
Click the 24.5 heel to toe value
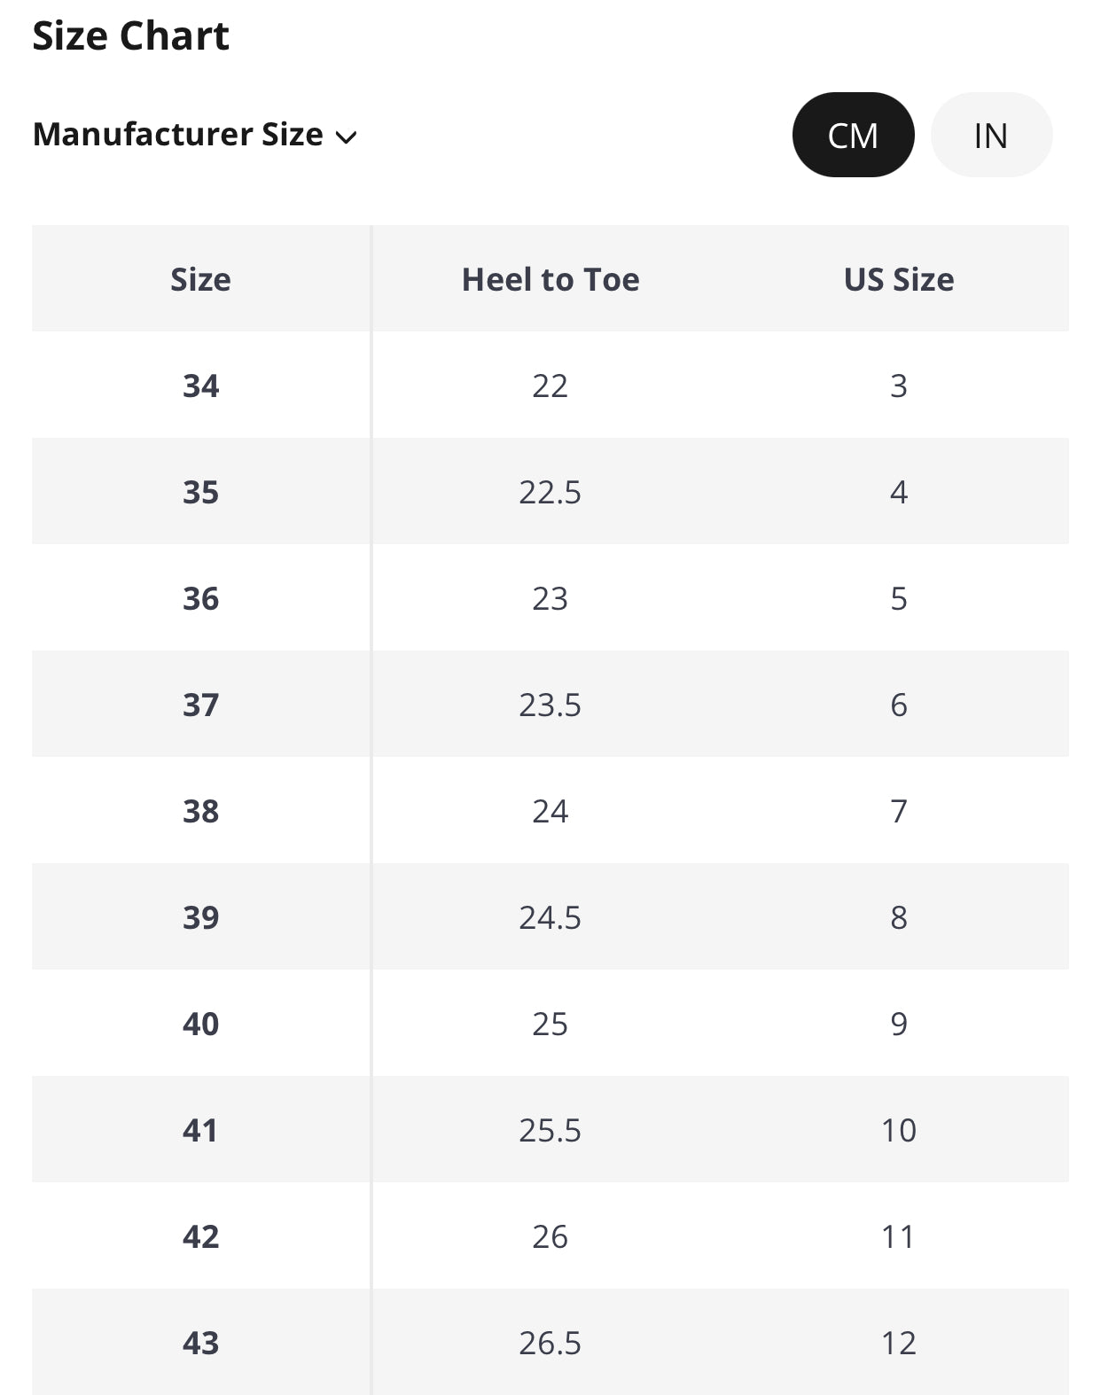point(550,917)
